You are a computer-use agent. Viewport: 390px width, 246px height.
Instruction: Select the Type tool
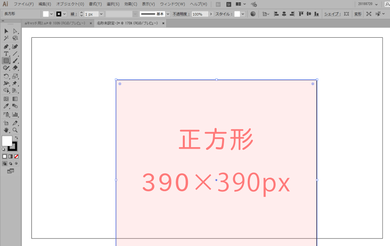(x=6, y=53)
